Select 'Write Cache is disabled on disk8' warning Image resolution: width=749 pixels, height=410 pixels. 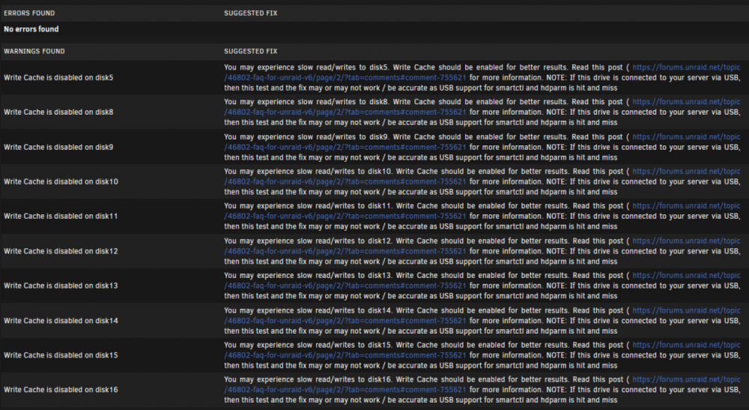click(x=58, y=112)
